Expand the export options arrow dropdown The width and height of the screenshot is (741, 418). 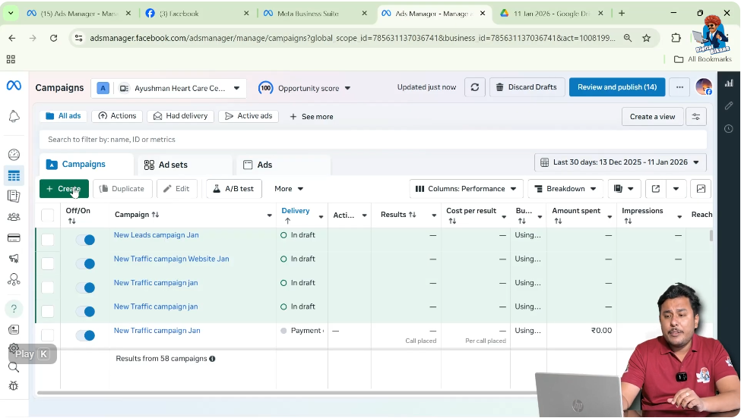click(676, 189)
